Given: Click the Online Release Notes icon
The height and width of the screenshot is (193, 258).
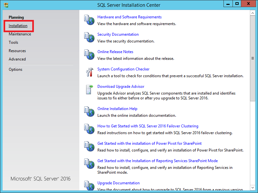Looking at the screenshot, I should coord(89,54).
